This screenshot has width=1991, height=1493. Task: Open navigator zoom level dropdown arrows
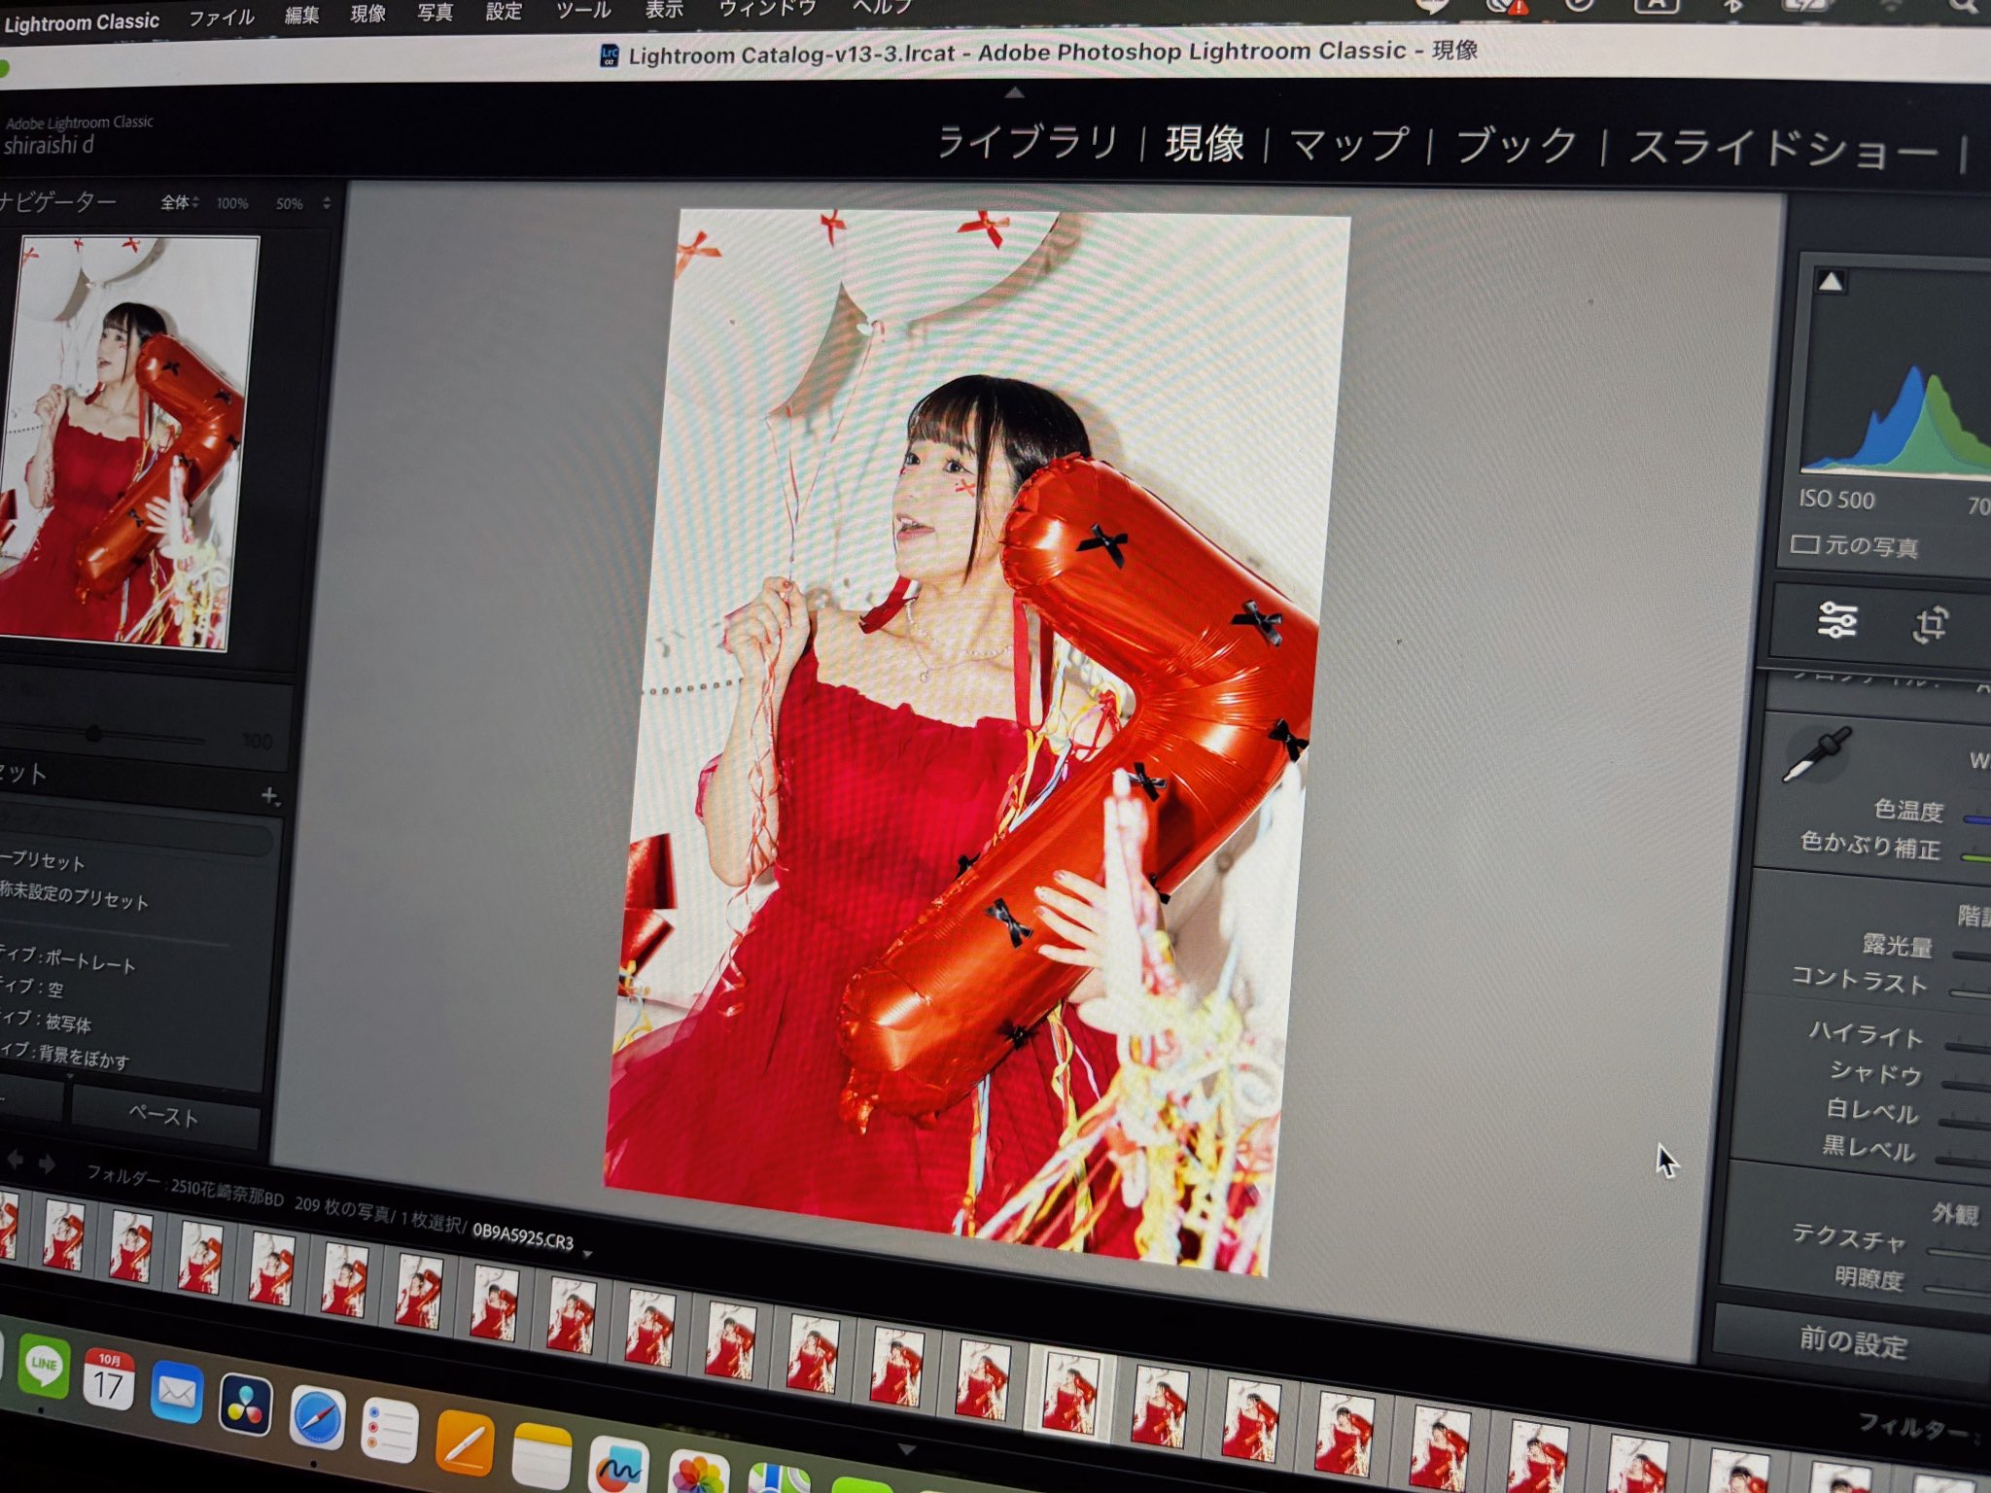click(327, 203)
